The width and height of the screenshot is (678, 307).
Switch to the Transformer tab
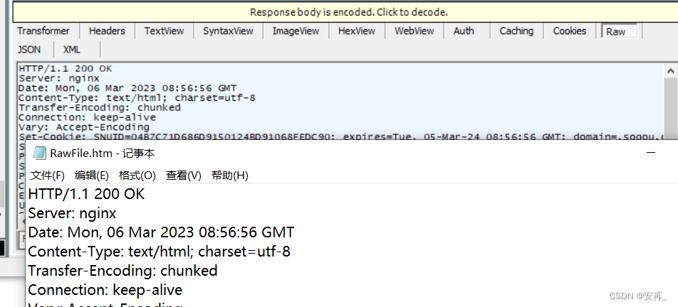43,31
